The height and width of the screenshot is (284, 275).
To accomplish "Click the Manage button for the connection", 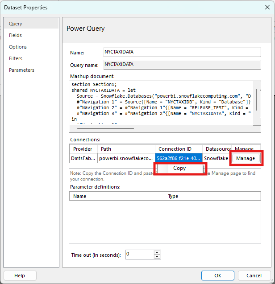I will tap(246, 158).
